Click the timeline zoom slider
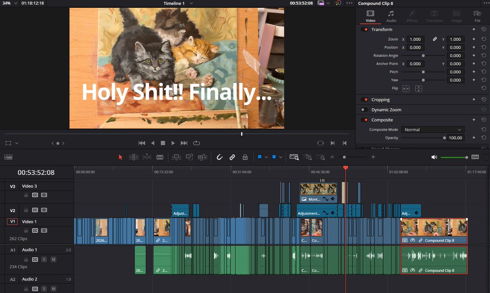 tap(353, 157)
